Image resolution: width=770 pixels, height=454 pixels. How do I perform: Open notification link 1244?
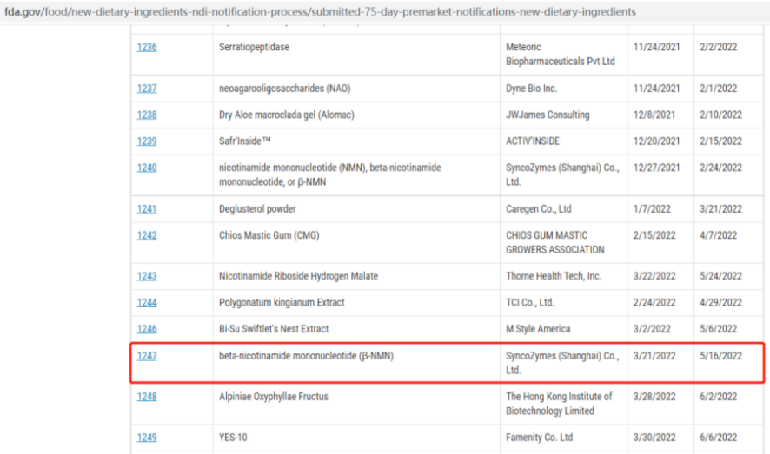[147, 302]
